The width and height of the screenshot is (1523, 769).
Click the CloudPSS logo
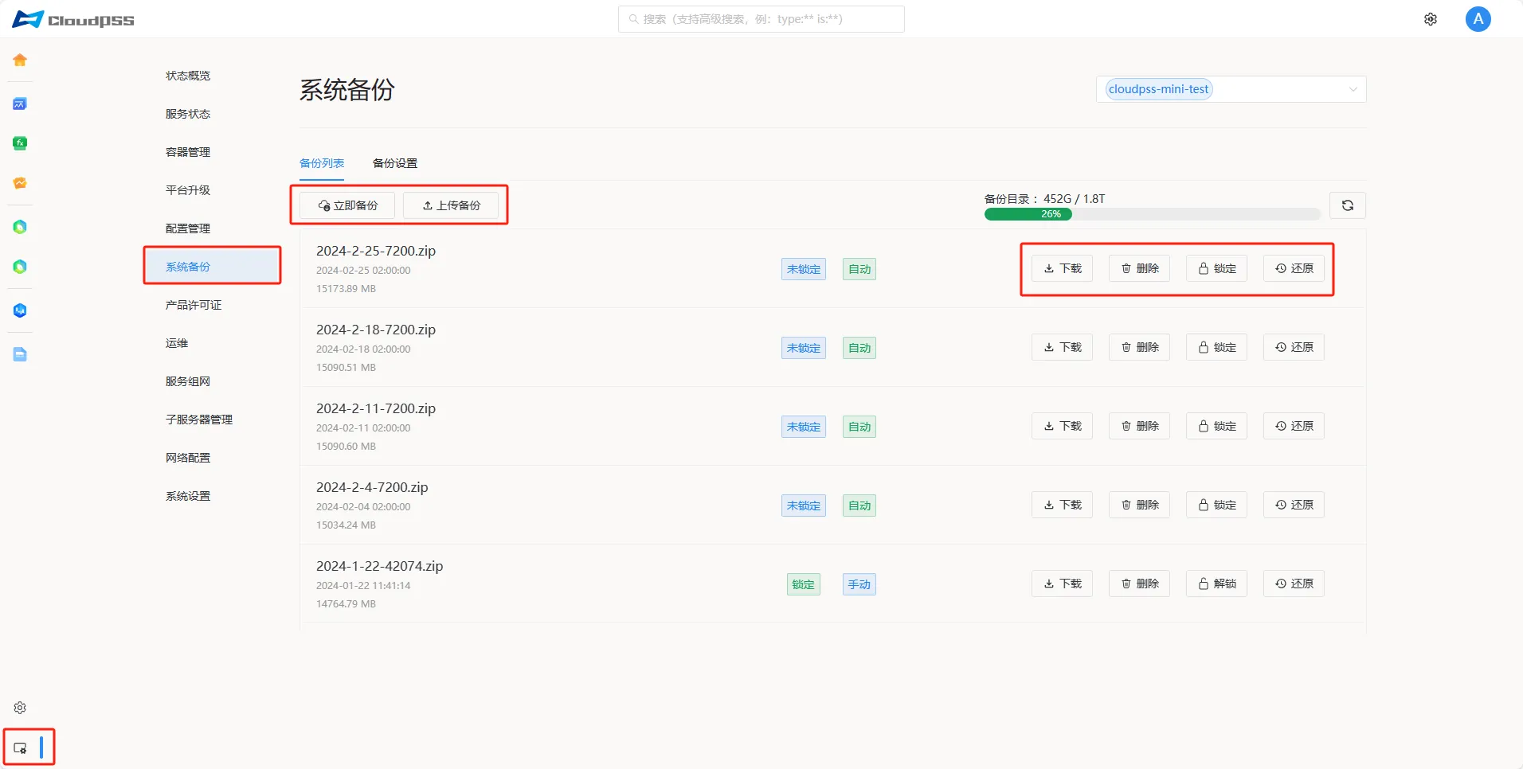(73, 19)
